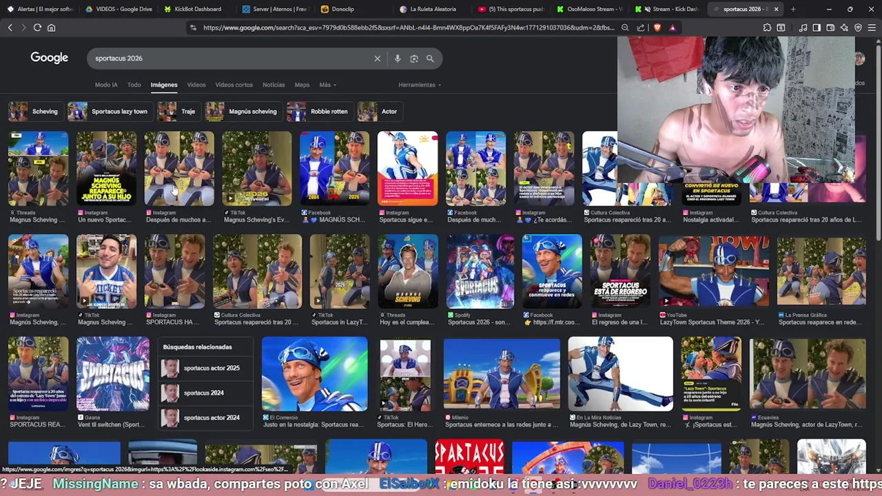
Task: Switch to VIDEOS - Google Drive browser tab
Action: (x=119, y=9)
